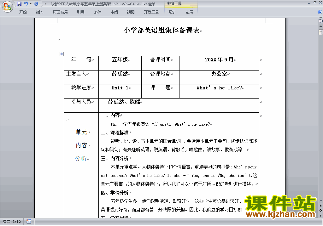Switch to the 插入 tab

pos(39,12)
